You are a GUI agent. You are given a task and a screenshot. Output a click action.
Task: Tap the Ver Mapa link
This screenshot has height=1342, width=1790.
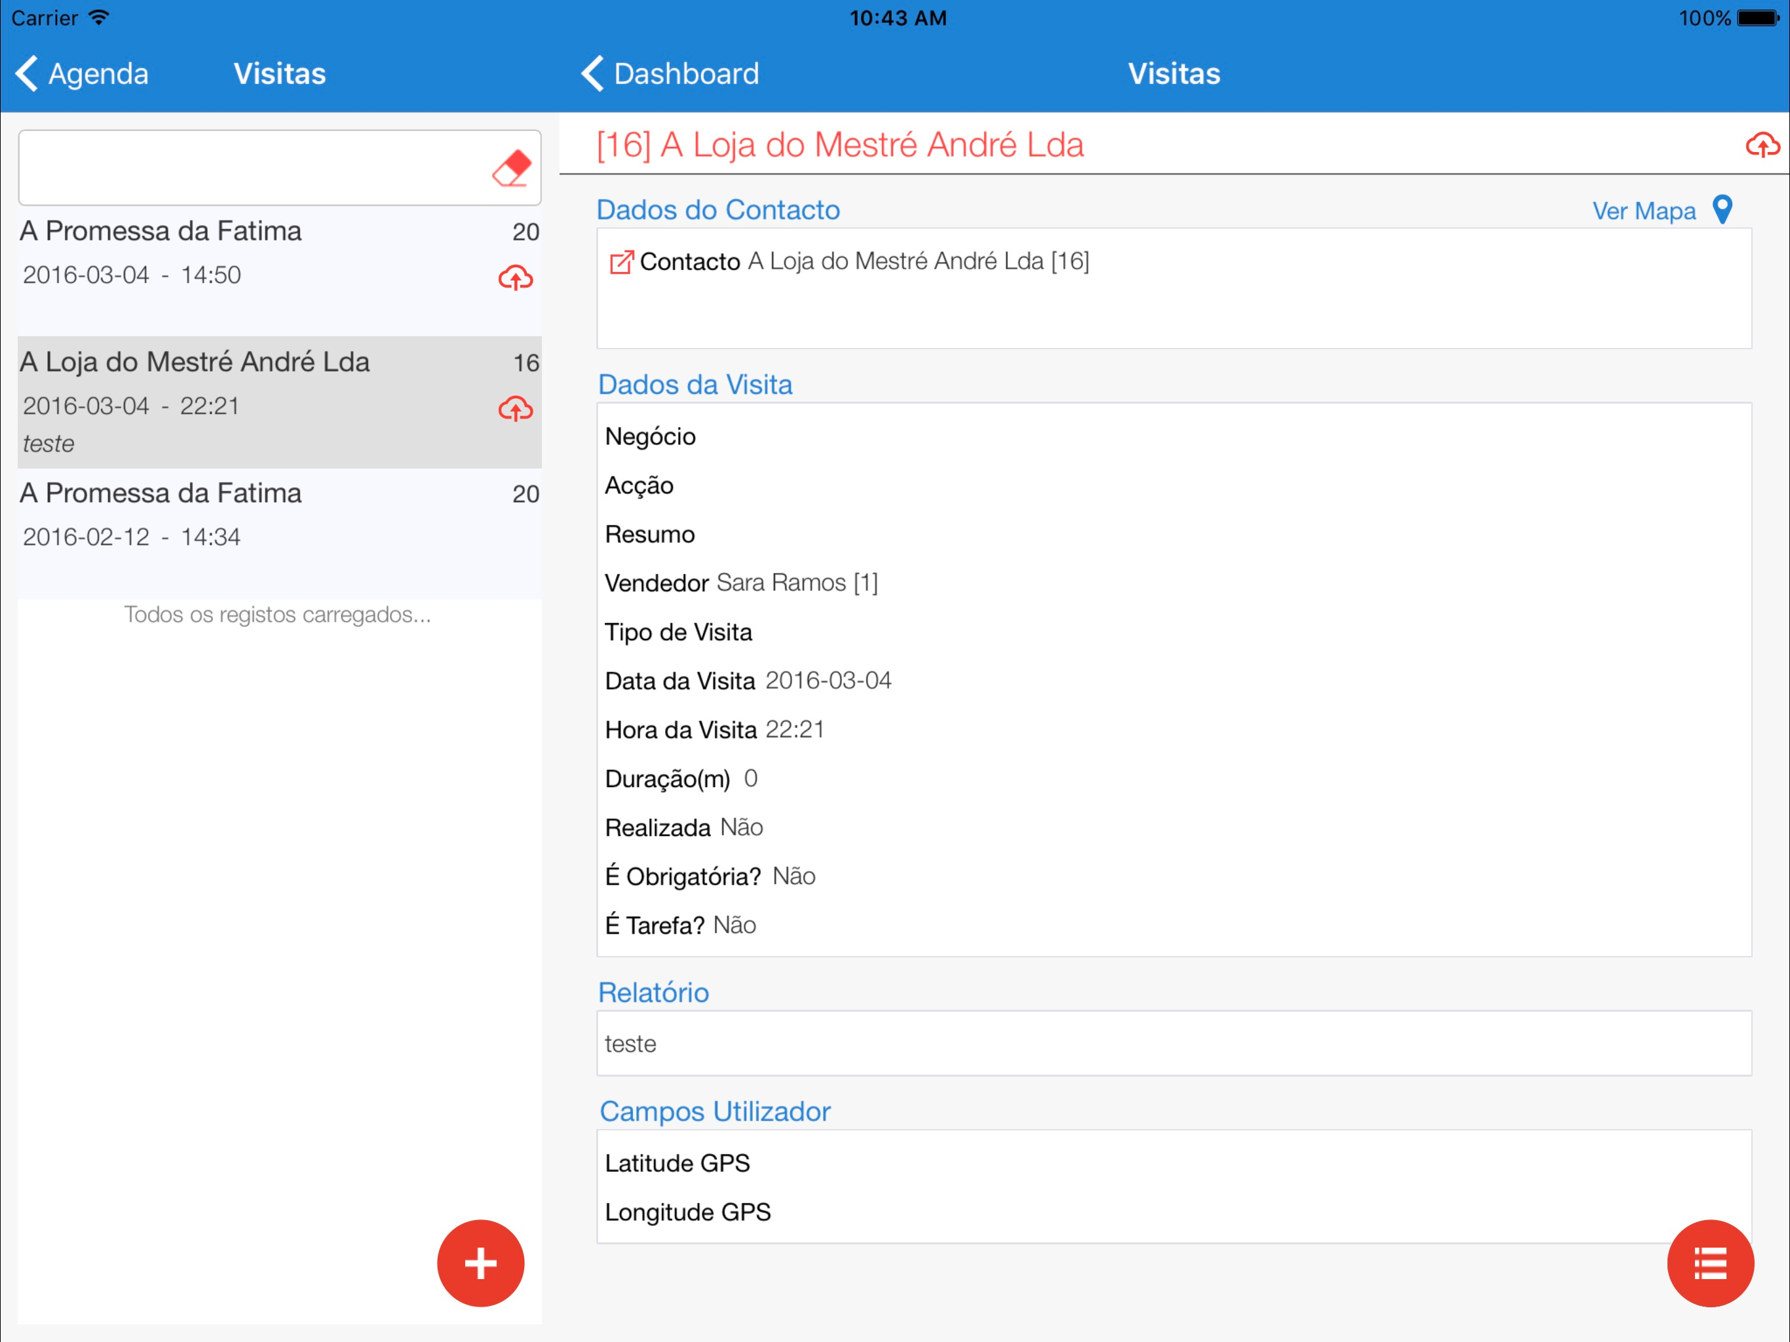tap(1643, 210)
